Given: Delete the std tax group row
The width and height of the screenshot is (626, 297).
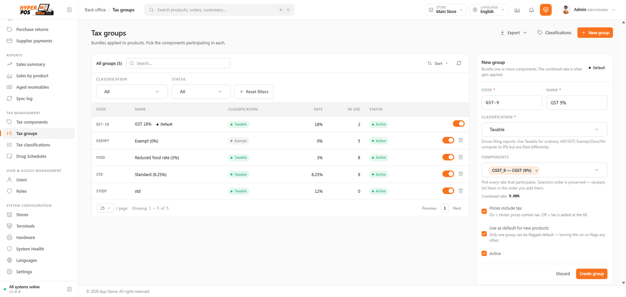Looking at the screenshot, I should pos(461,191).
